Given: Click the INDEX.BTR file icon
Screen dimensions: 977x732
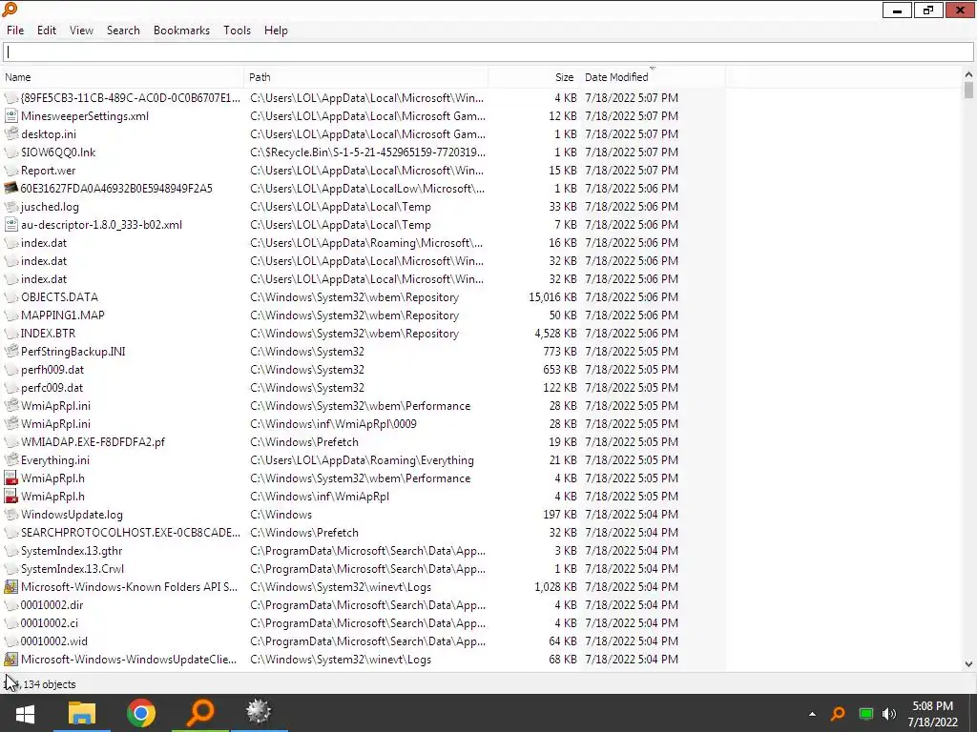Looking at the screenshot, I should pyautogui.click(x=11, y=334).
